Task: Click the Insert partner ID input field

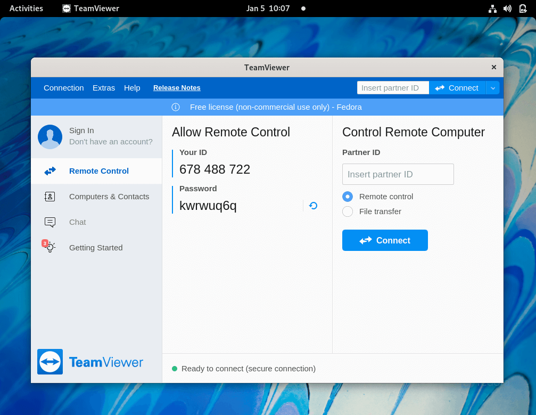Action: click(x=398, y=174)
